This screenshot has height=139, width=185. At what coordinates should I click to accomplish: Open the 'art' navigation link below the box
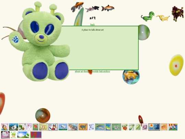coord(82,71)
